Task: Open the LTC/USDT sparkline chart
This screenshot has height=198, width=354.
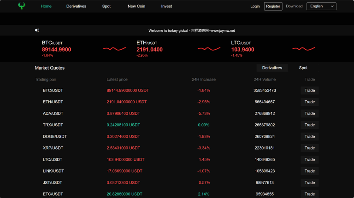Action: (304, 49)
